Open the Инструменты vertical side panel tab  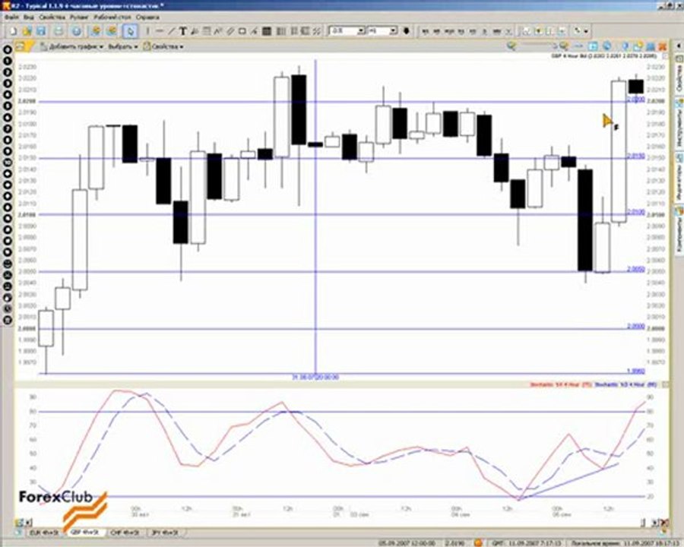coord(679,123)
